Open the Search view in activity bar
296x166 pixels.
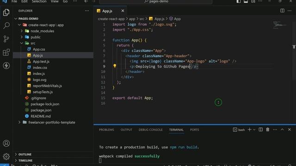click(6, 25)
